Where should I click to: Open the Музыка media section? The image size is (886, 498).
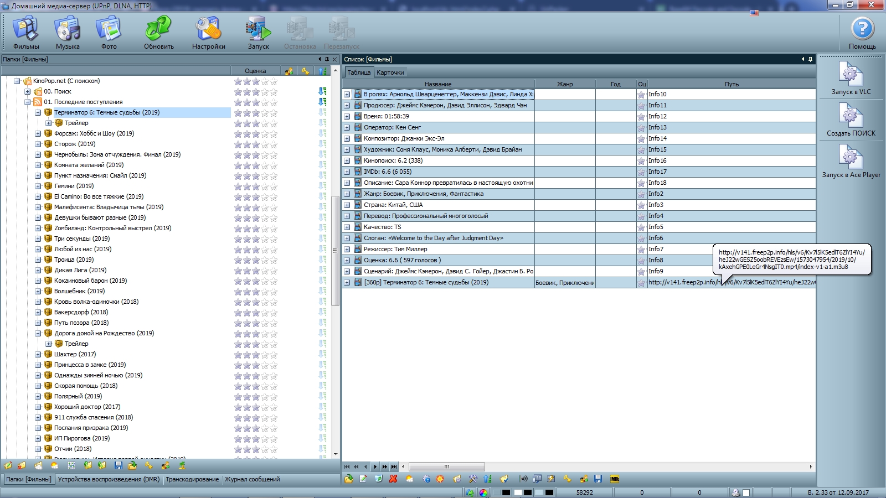(68, 31)
